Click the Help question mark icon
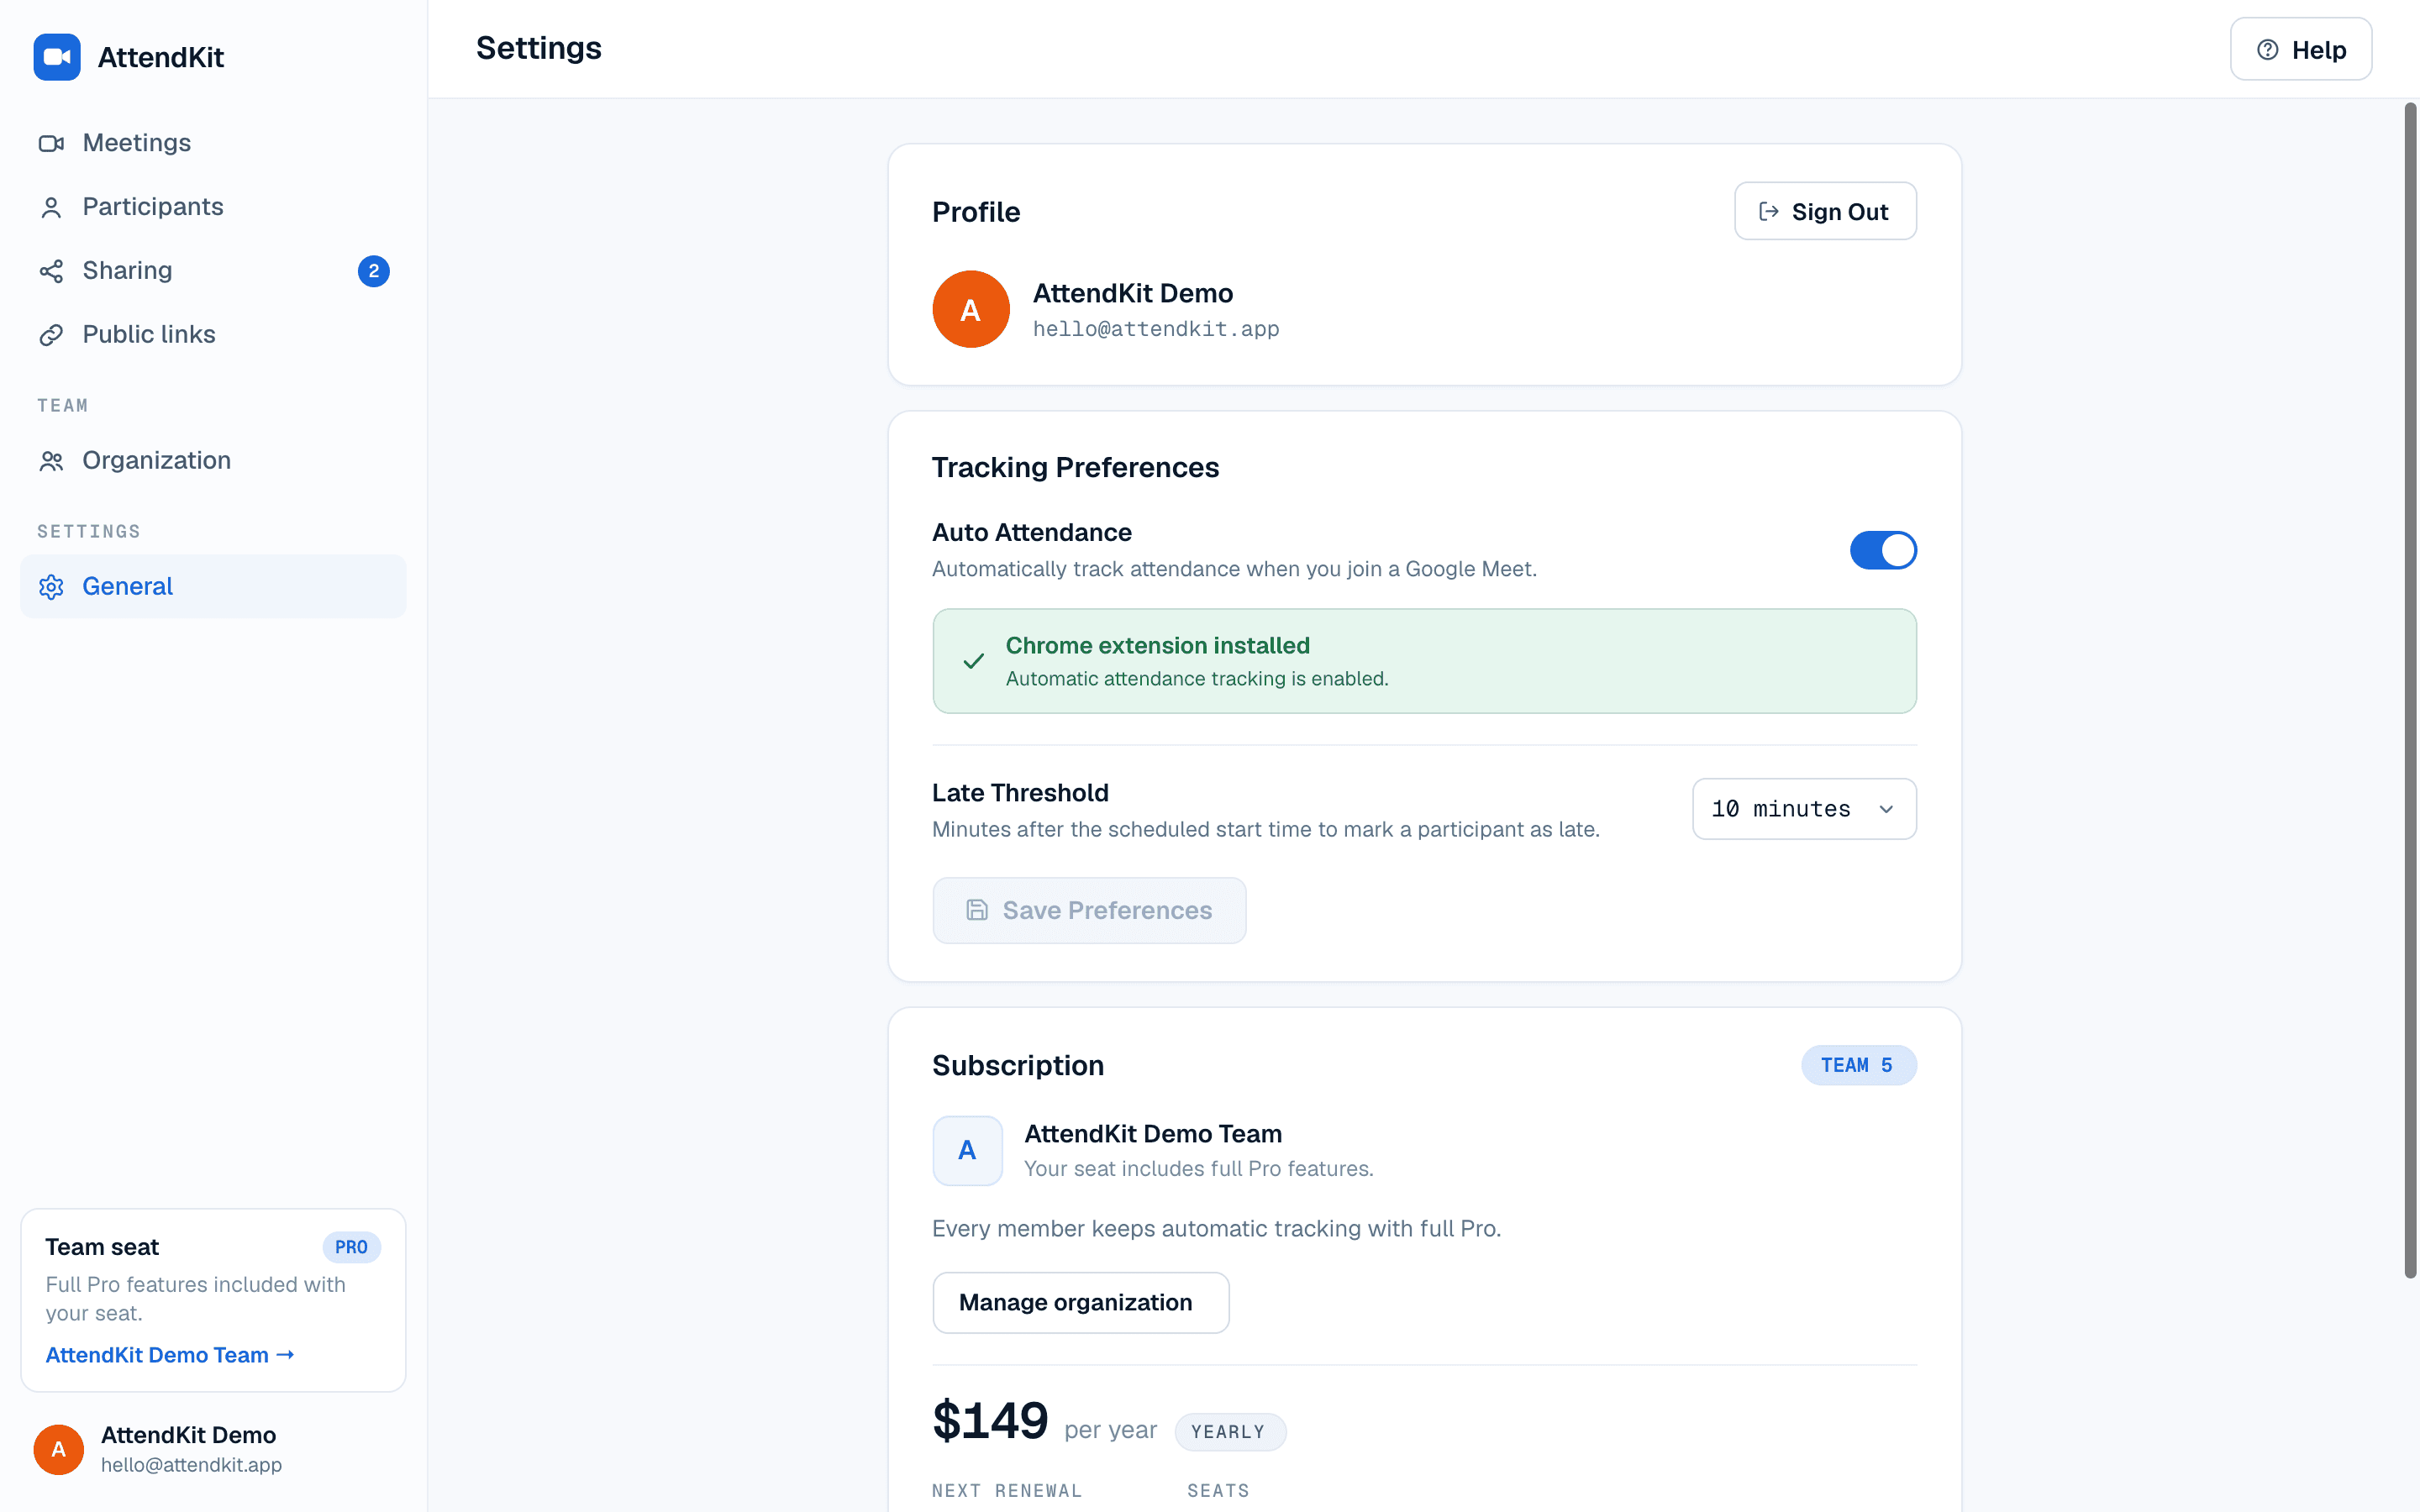 click(x=2268, y=49)
